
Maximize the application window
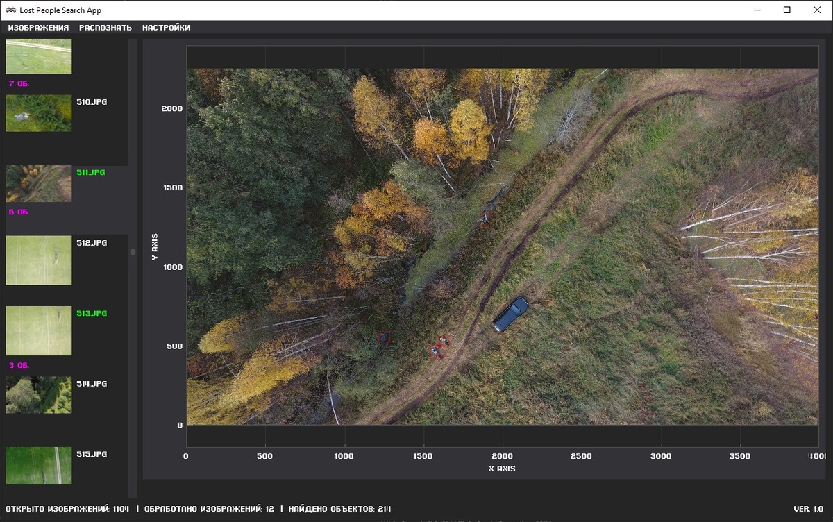786,10
